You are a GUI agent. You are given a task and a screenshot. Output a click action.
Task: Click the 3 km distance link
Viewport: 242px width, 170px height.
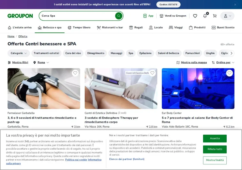pyautogui.click(x=76, y=126)
